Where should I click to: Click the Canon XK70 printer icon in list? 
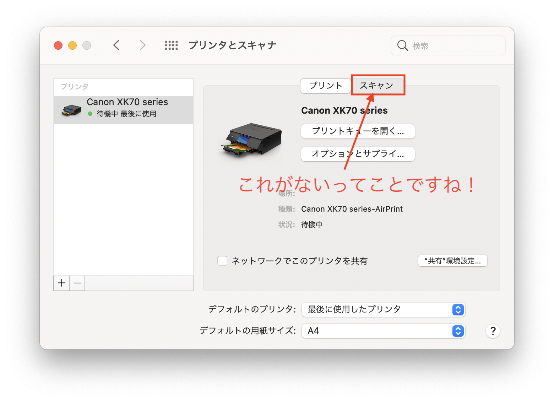71,110
